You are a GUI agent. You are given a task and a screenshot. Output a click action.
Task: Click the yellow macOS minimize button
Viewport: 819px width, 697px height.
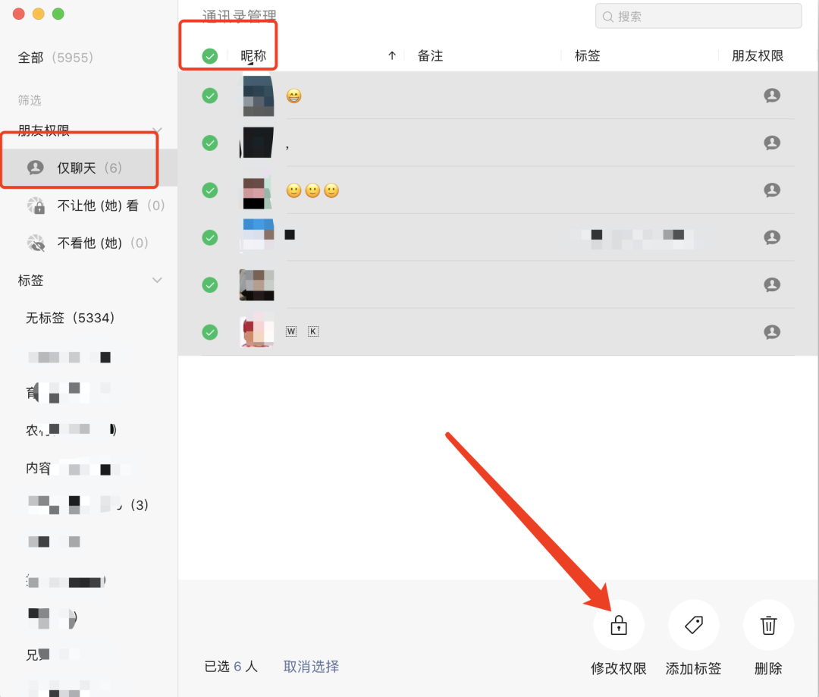tap(39, 14)
